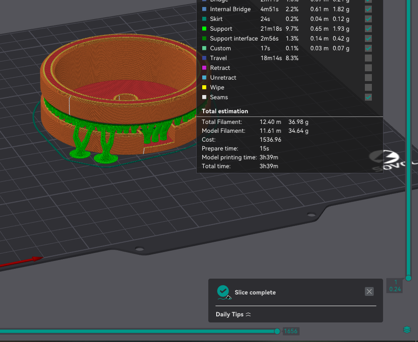The width and height of the screenshot is (418, 342).
Task: Hide Support lines via its checkbox
Action: click(x=368, y=29)
